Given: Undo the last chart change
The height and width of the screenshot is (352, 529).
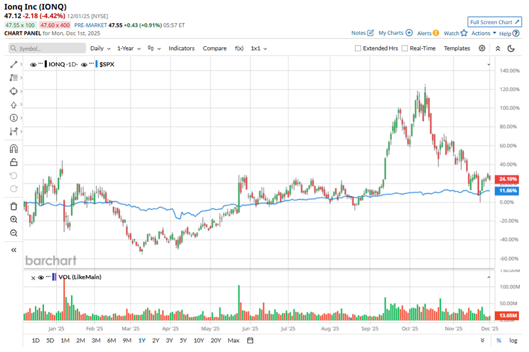Looking at the screenshot, I should [x=14, y=175].
